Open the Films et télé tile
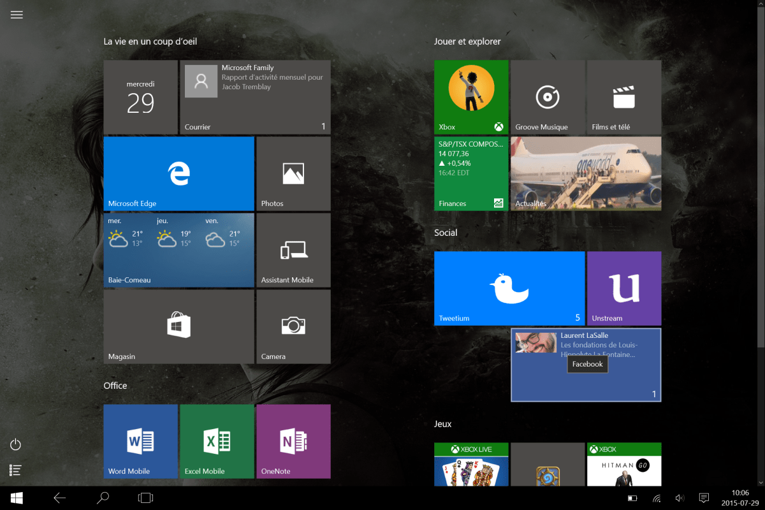 pos(624,97)
